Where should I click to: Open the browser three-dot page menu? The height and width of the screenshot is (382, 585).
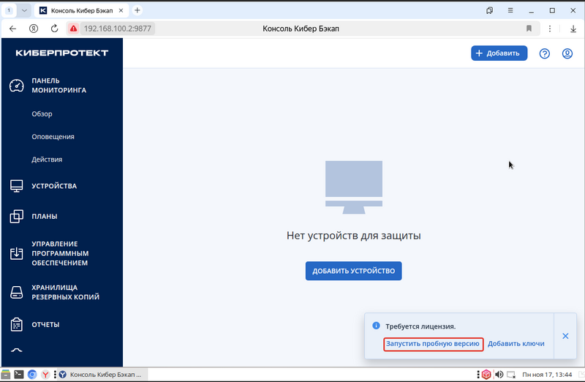tap(550, 29)
